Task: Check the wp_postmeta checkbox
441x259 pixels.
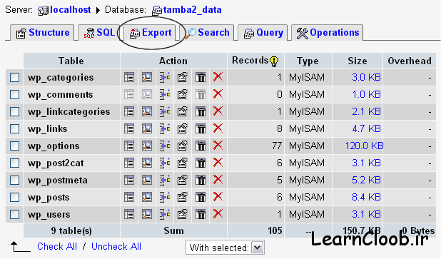Action: (14, 181)
